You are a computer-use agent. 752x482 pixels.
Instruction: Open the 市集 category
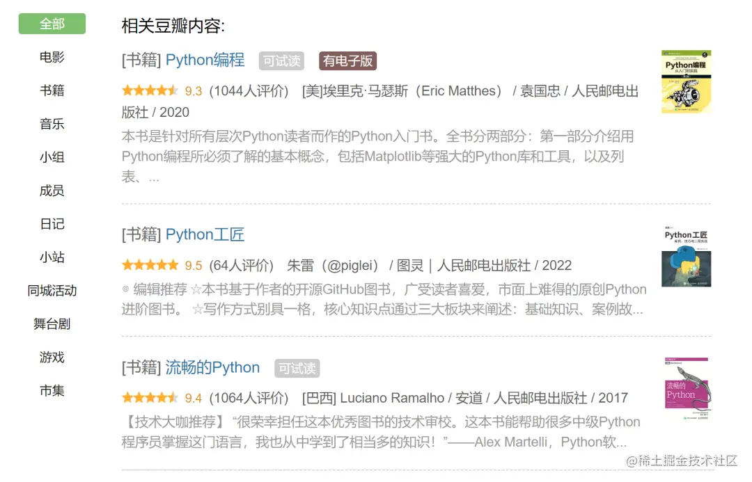51,391
